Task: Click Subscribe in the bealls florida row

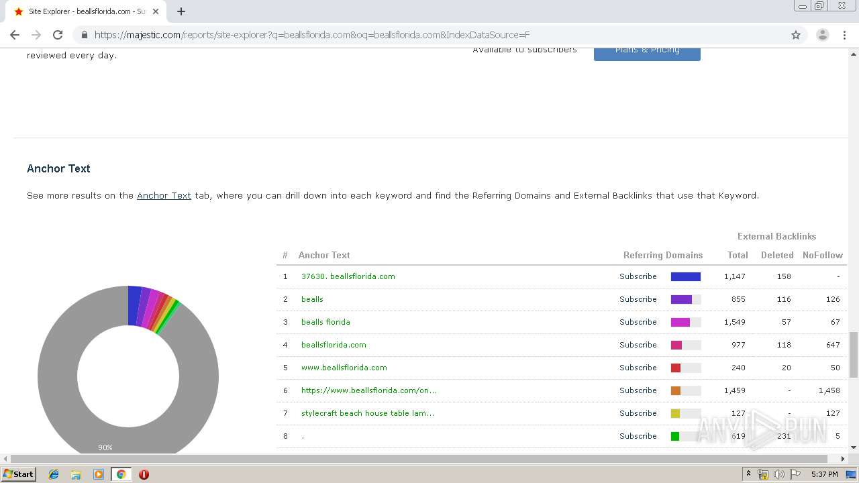Action: tap(638, 322)
